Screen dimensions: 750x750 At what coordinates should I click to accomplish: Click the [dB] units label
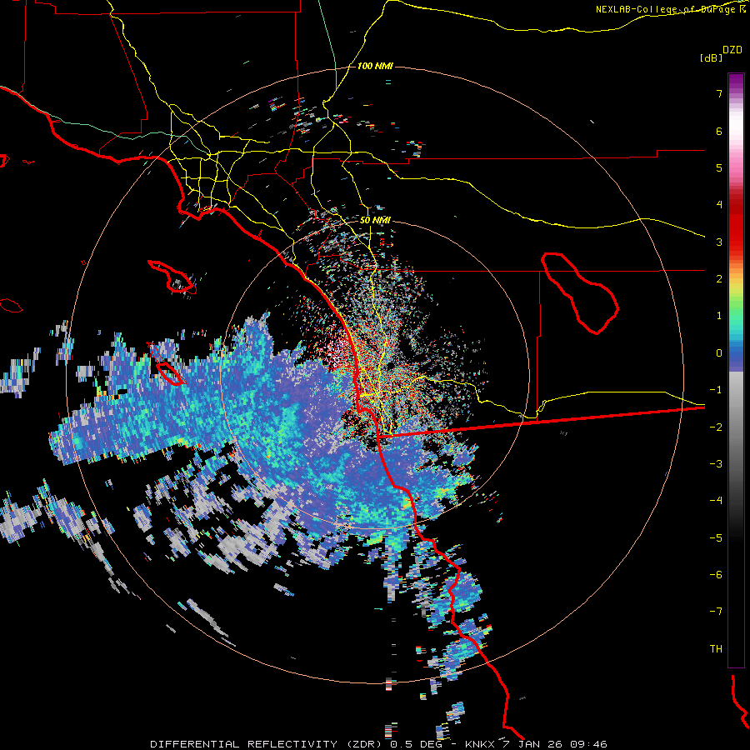point(711,57)
